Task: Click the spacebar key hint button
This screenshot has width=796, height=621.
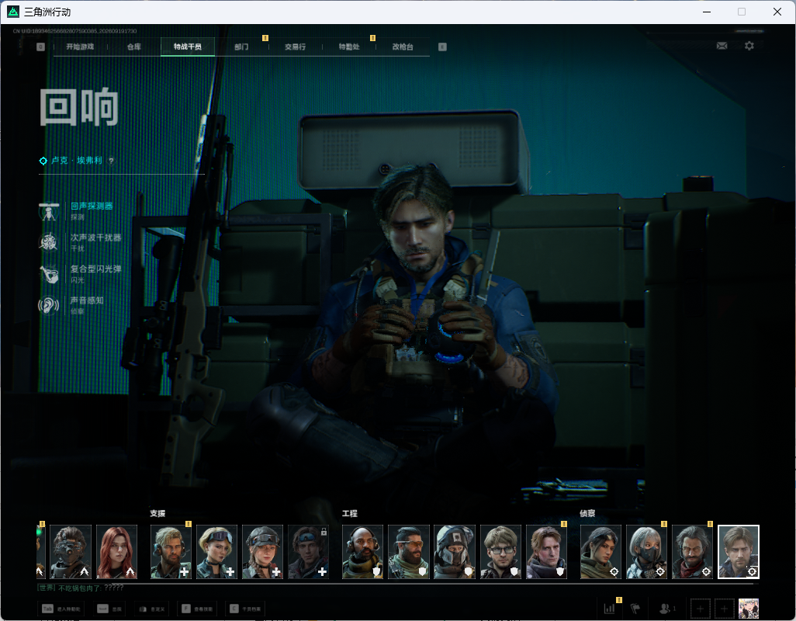Action: [109, 609]
